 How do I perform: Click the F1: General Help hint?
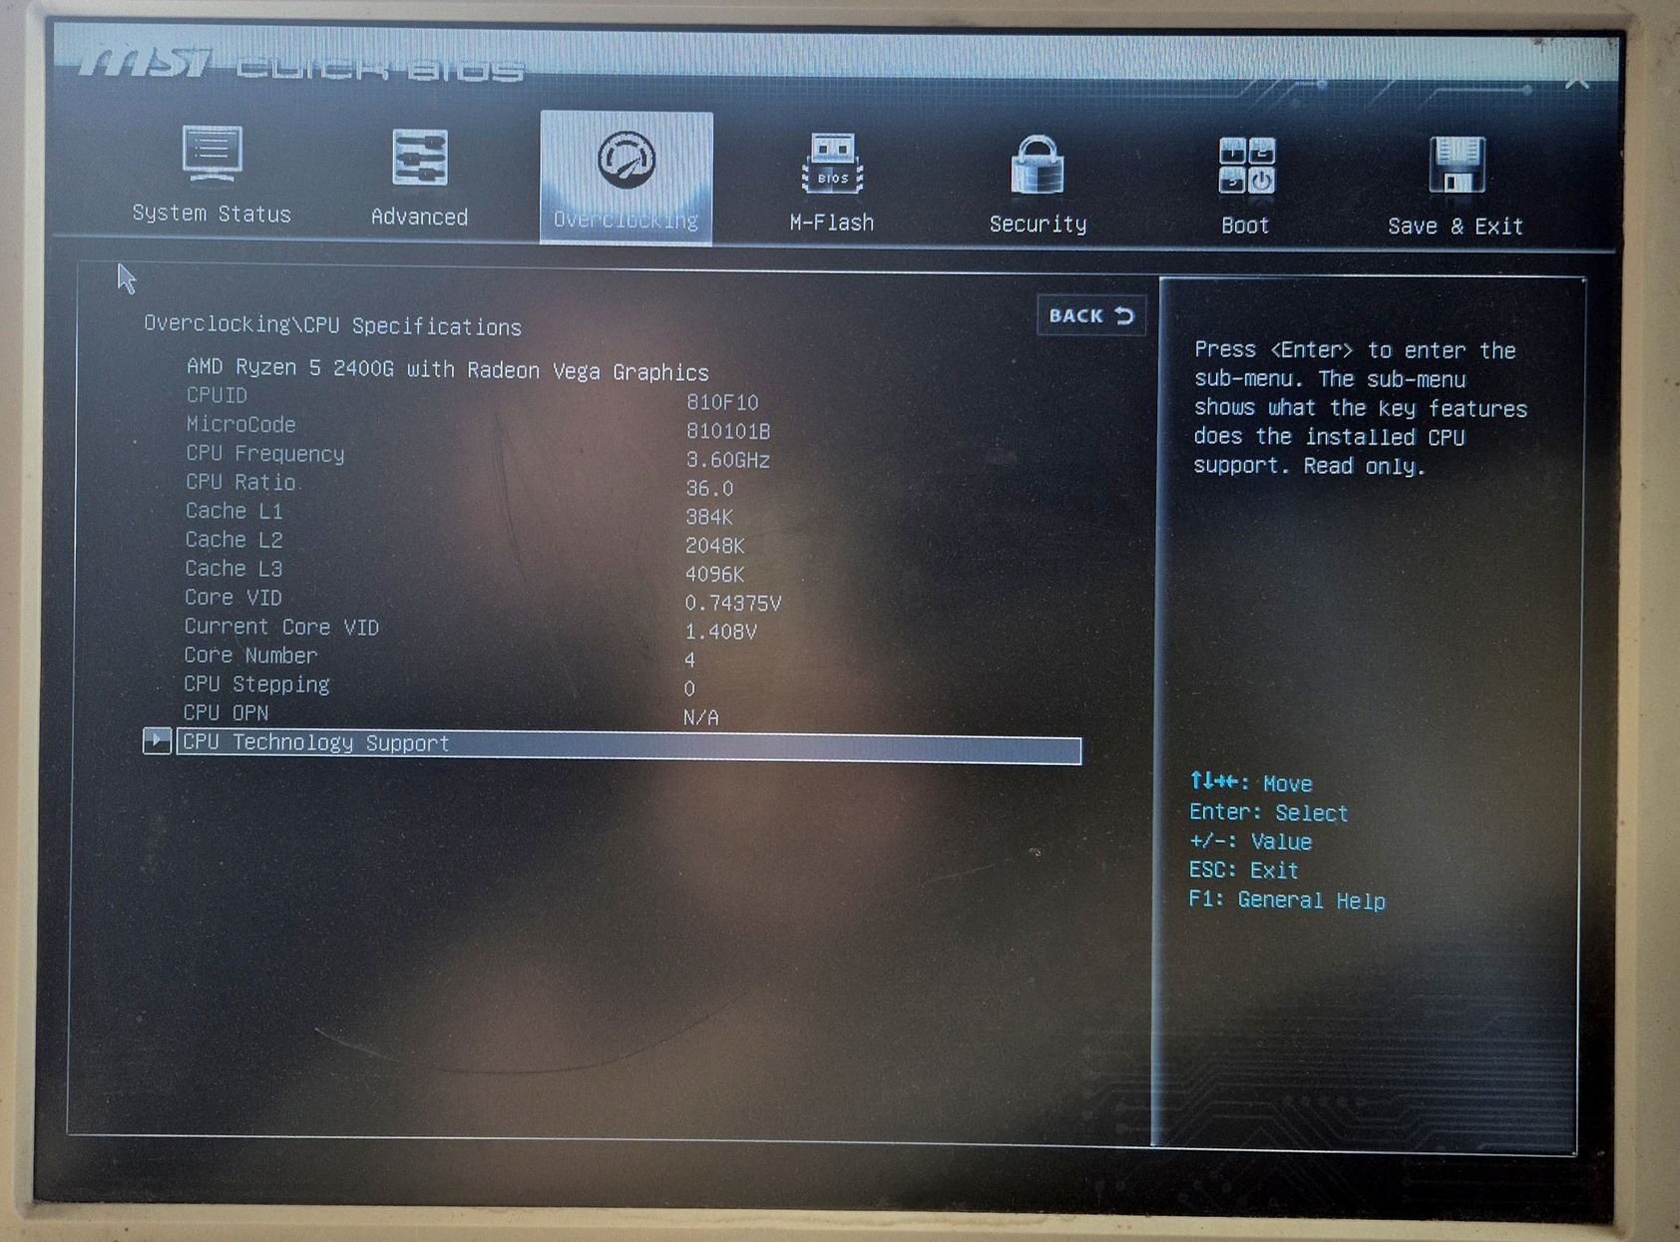(1287, 901)
